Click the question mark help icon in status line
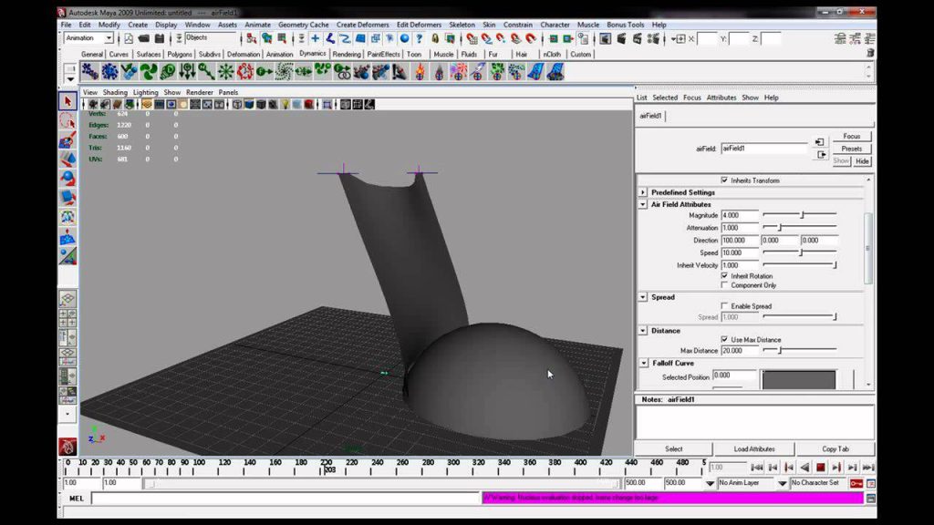The image size is (934, 525). click(x=420, y=38)
